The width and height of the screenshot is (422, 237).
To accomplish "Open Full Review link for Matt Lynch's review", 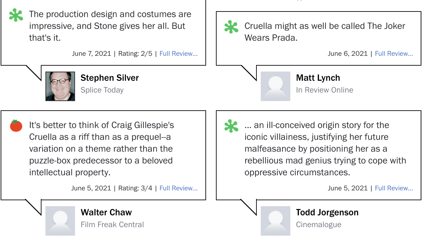I will pyautogui.click(x=394, y=54).
